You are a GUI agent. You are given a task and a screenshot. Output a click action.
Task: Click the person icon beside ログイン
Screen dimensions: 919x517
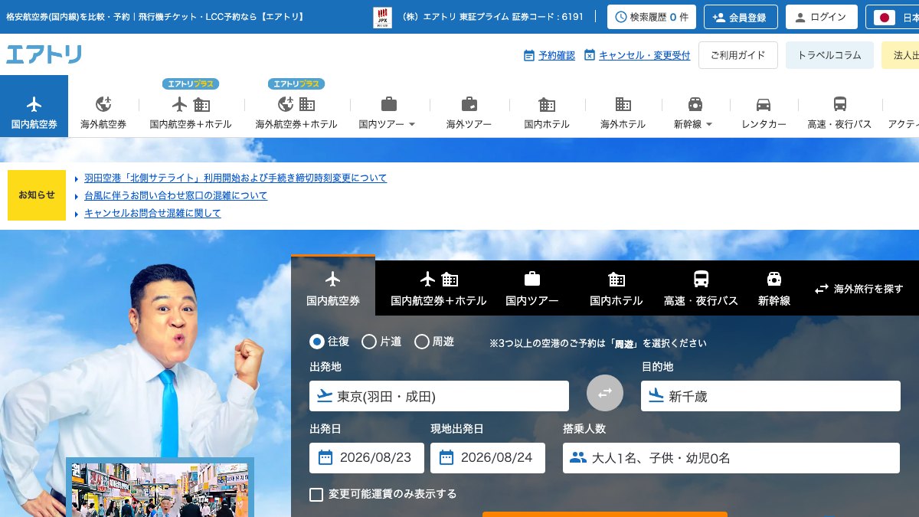point(800,17)
